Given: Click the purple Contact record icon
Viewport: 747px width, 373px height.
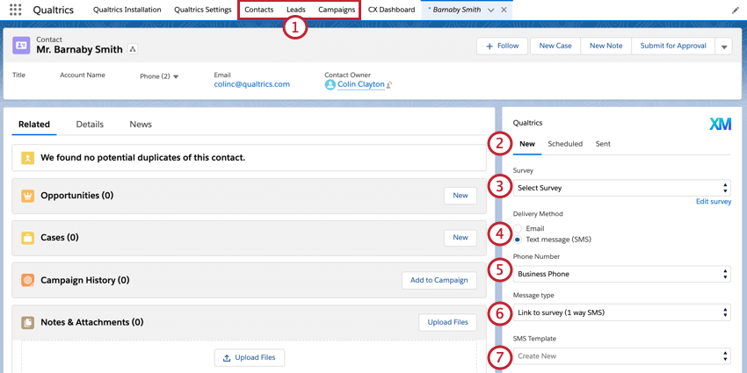Looking at the screenshot, I should click(21, 45).
